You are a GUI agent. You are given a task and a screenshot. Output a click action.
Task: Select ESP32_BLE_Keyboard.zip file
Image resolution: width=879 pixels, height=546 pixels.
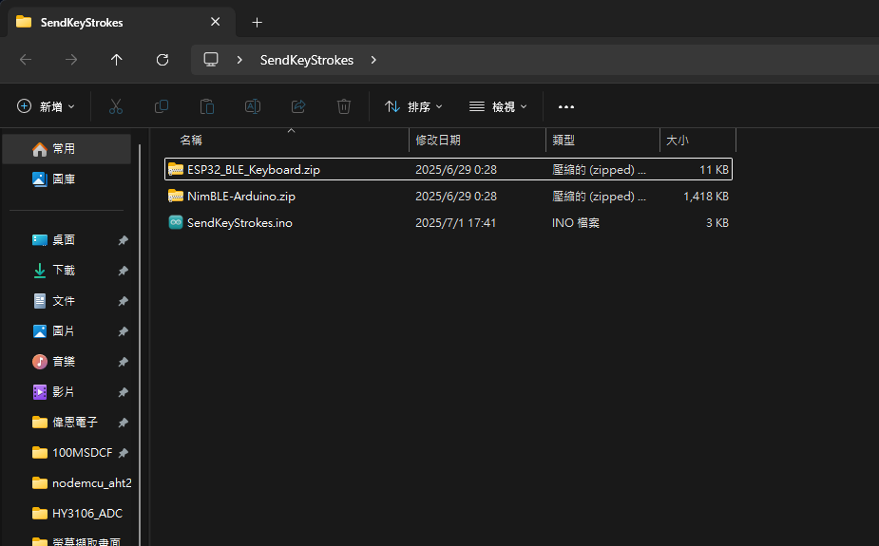point(449,169)
